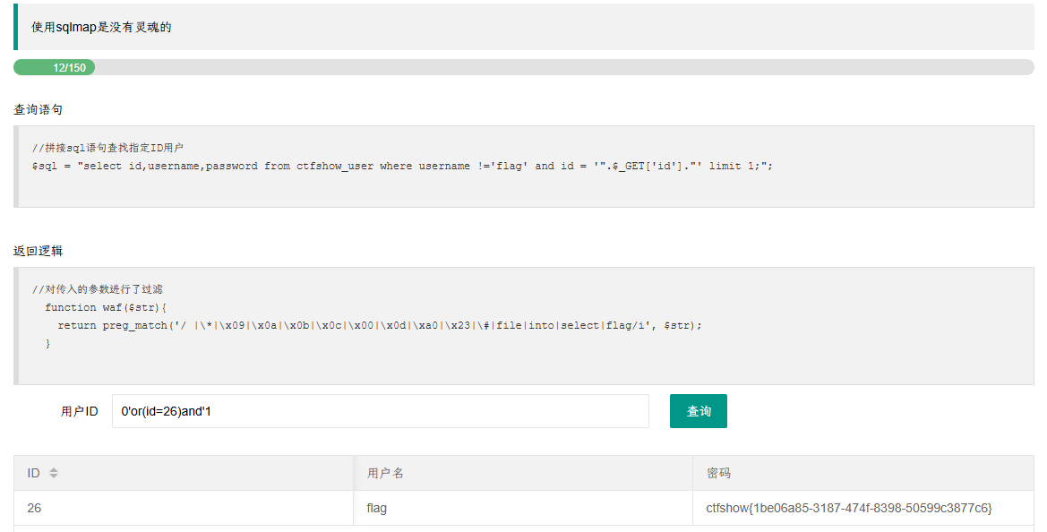Click the green 查询 button

[x=698, y=411]
